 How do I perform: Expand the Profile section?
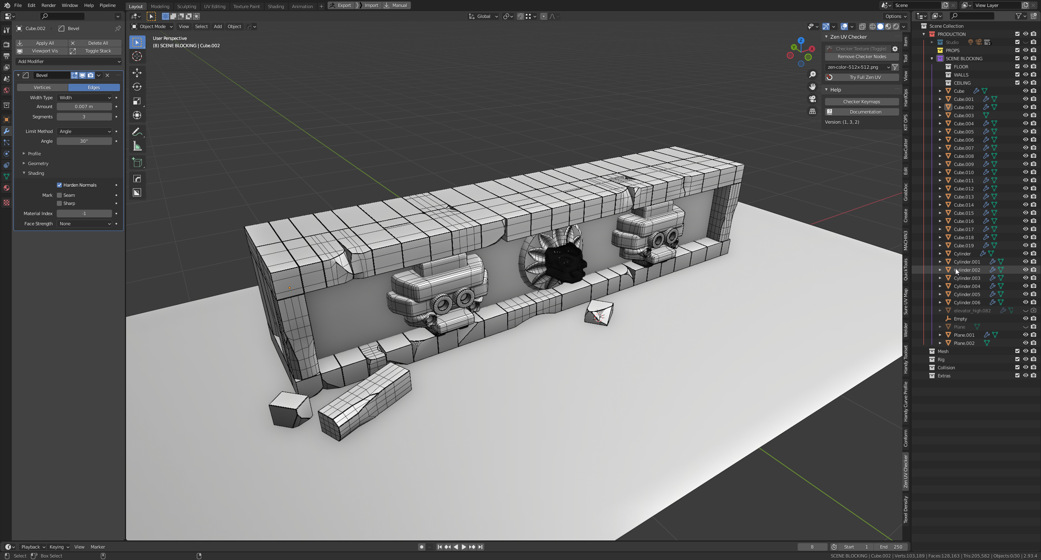click(x=34, y=154)
